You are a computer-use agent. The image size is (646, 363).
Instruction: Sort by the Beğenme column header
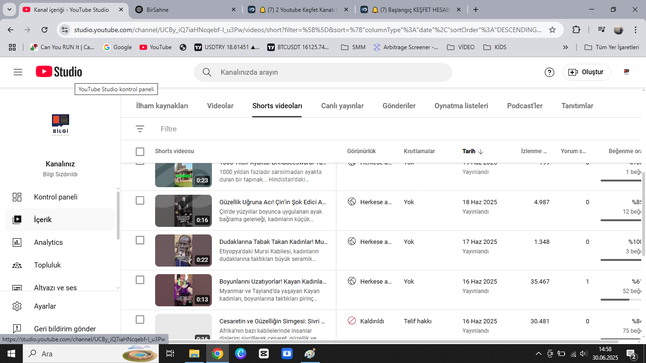coord(626,151)
